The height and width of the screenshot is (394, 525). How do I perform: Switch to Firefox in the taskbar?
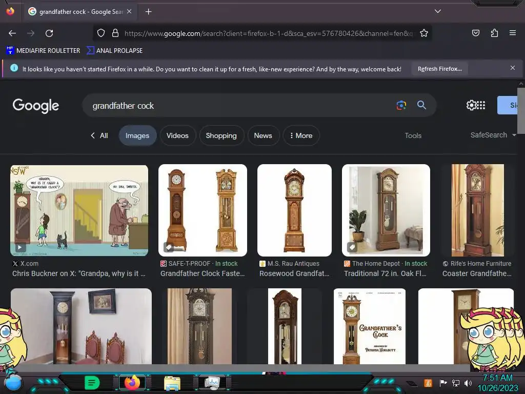coord(132,383)
